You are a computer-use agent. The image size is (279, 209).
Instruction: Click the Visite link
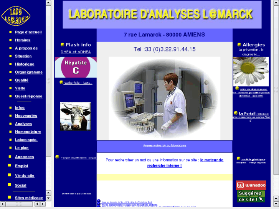click(x=20, y=88)
